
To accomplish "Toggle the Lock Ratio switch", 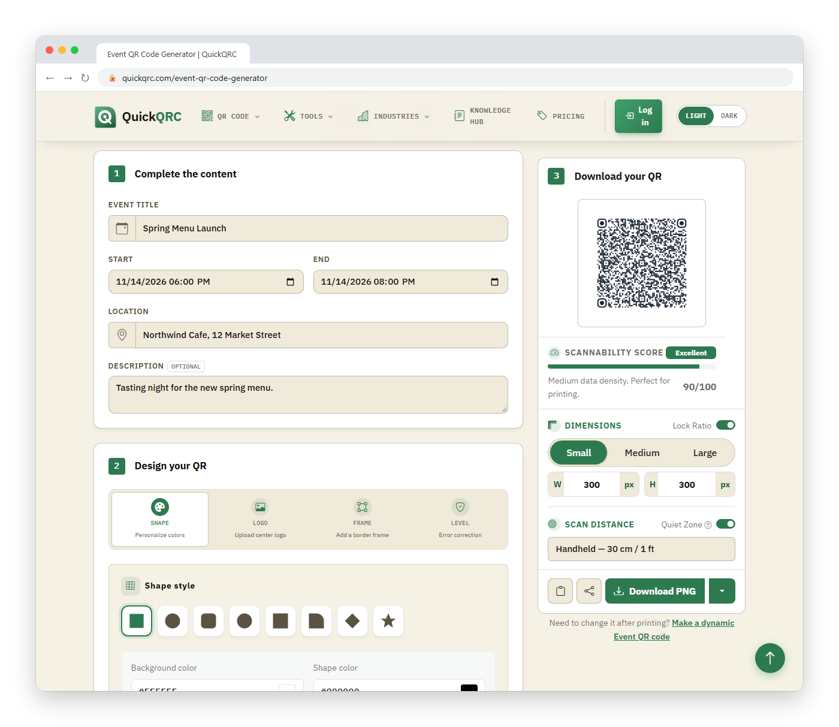I will click(726, 425).
